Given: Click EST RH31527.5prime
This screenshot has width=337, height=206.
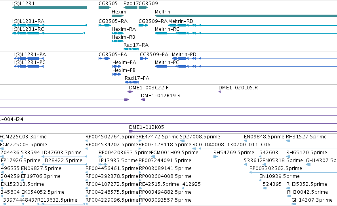Looking at the screenshot, I should [x=306, y=137].
